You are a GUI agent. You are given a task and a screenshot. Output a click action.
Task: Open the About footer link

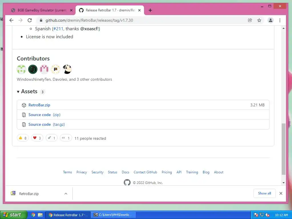coord(219,172)
